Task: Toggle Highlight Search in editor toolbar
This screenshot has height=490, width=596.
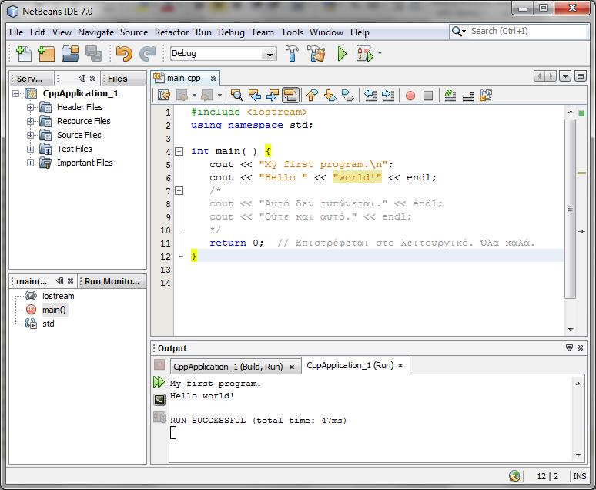Action: point(290,95)
